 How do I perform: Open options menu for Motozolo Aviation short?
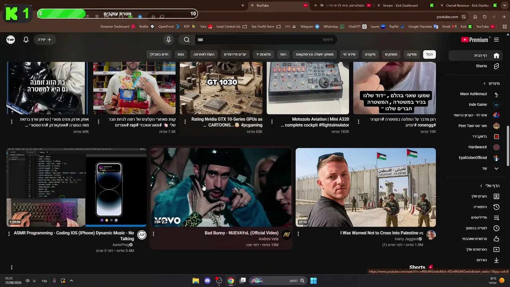(272, 122)
